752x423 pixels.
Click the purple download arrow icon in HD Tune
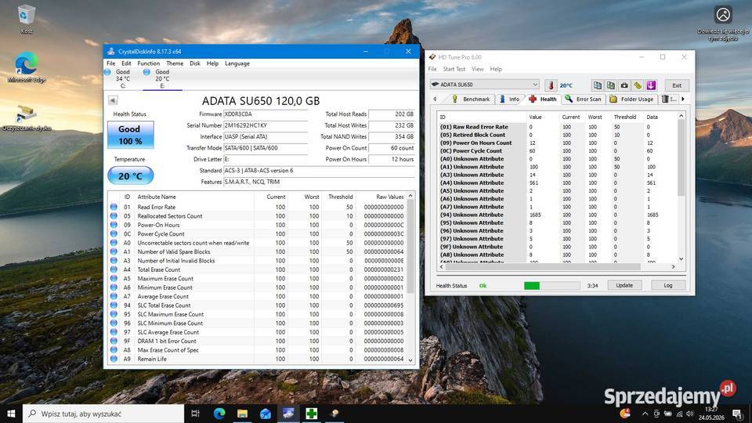[x=651, y=85]
